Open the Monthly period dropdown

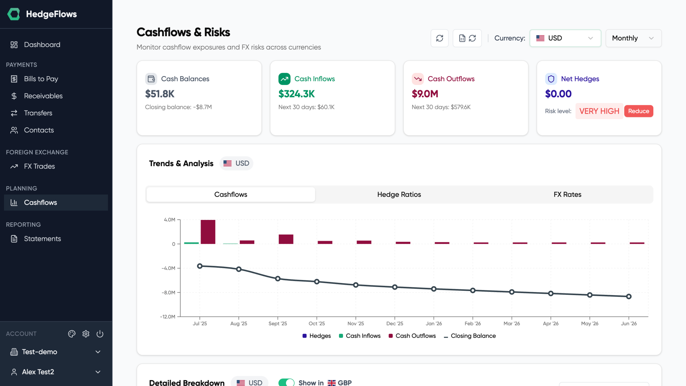click(x=633, y=38)
